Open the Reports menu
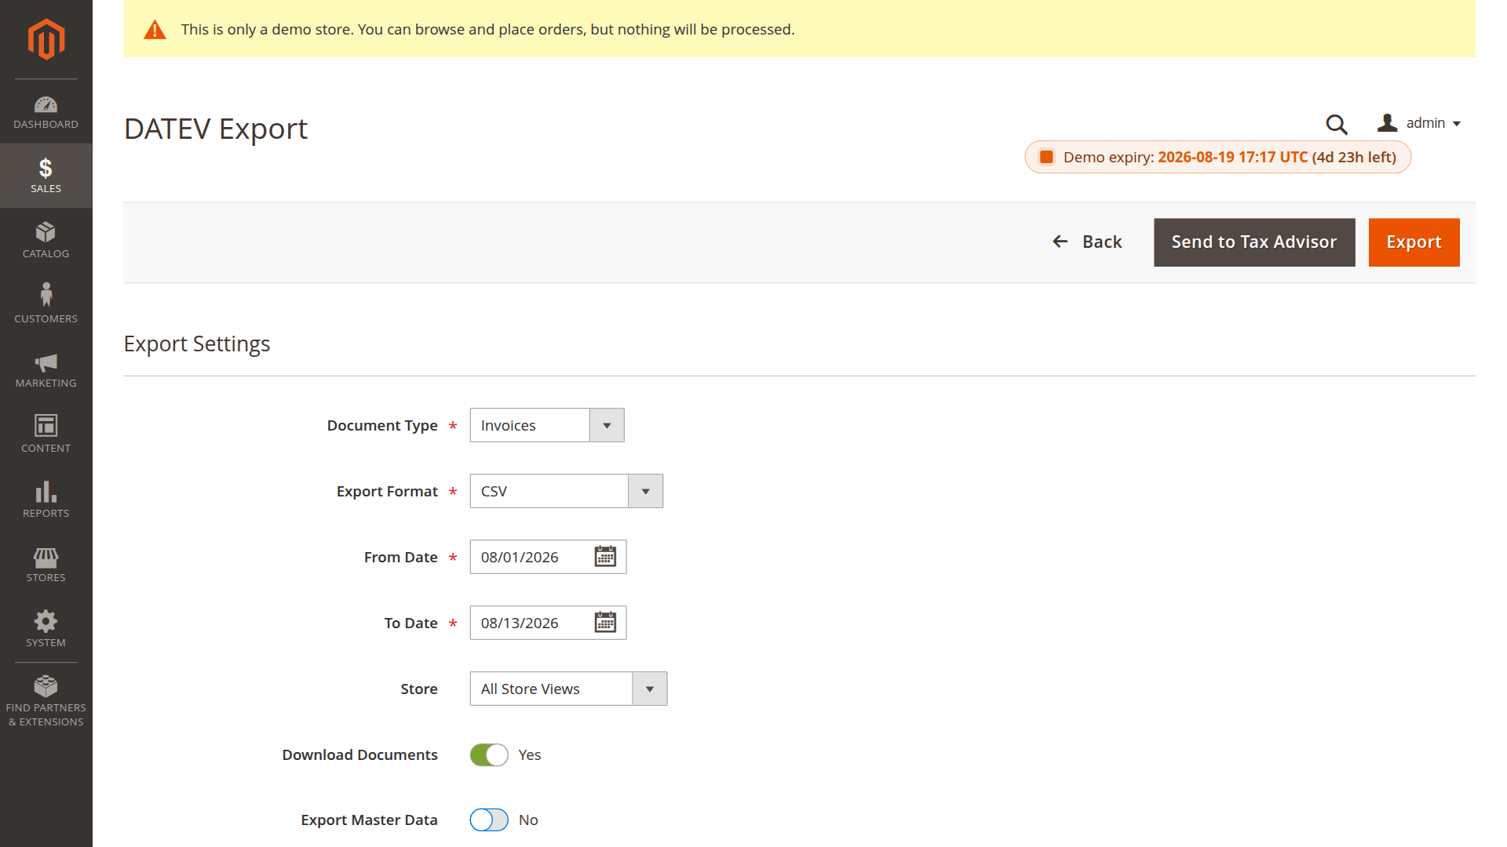Viewport: 1507px width, 847px height. tap(46, 500)
